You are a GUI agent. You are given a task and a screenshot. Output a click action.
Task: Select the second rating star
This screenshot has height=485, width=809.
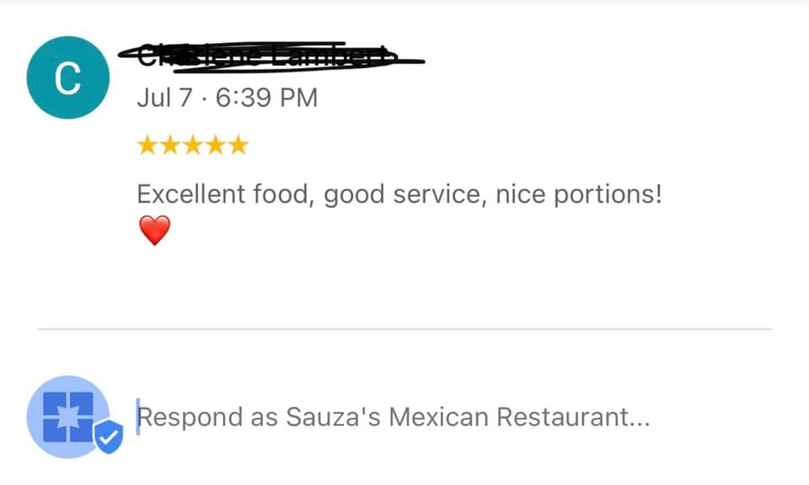170,146
